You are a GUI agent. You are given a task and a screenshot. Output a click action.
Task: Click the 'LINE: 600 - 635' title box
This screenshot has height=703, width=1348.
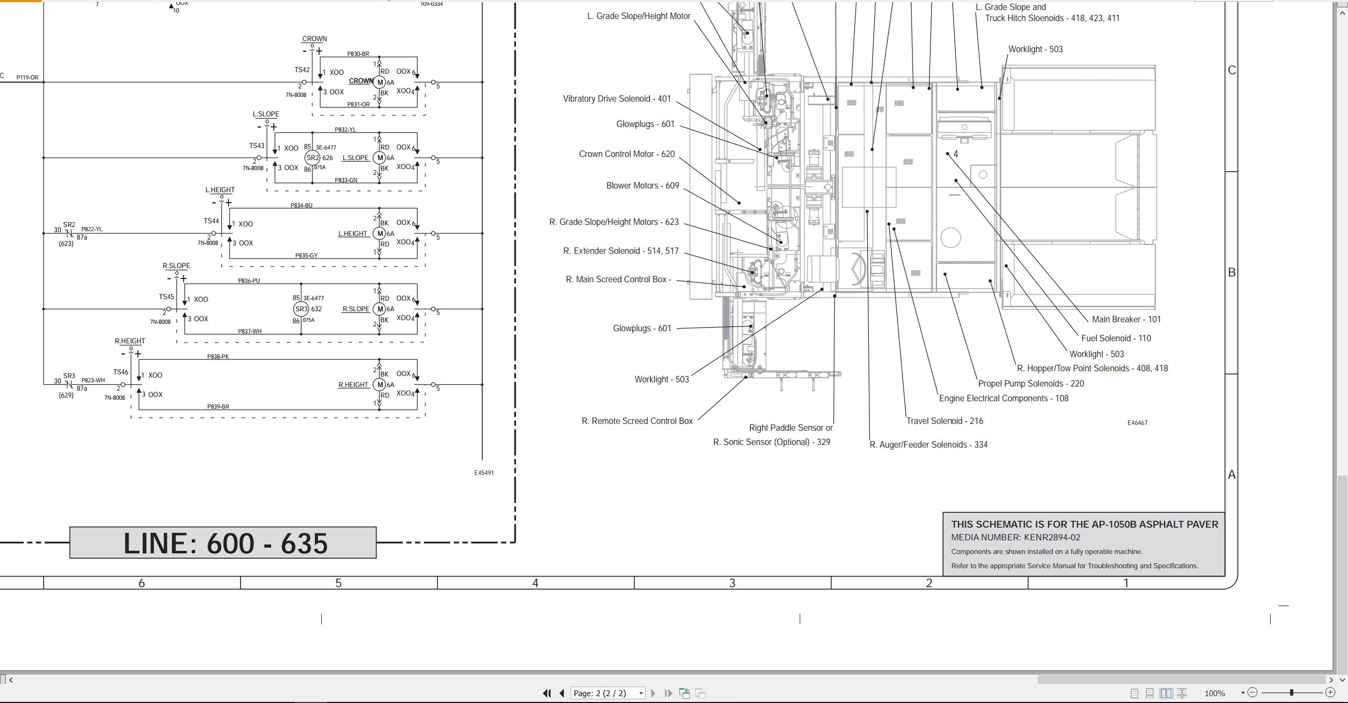[223, 543]
